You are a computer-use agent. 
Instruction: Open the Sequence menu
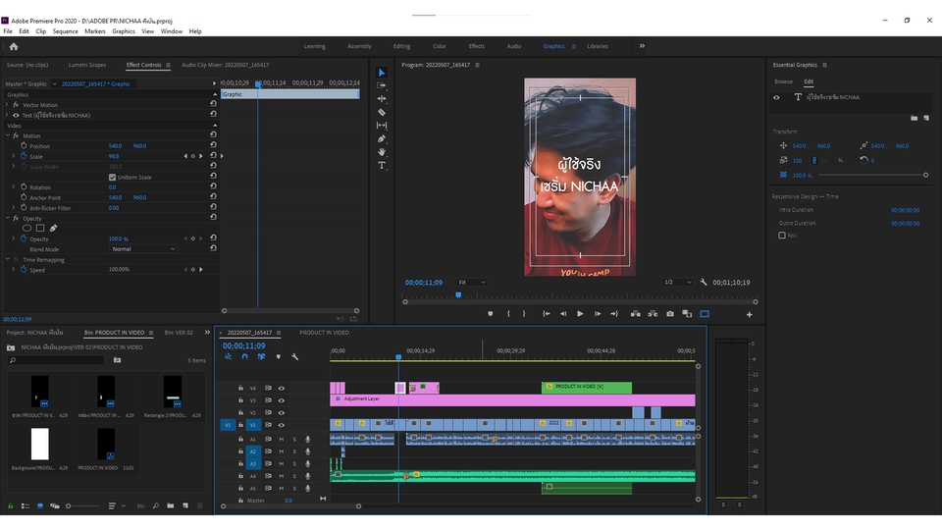[x=65, y=31]
